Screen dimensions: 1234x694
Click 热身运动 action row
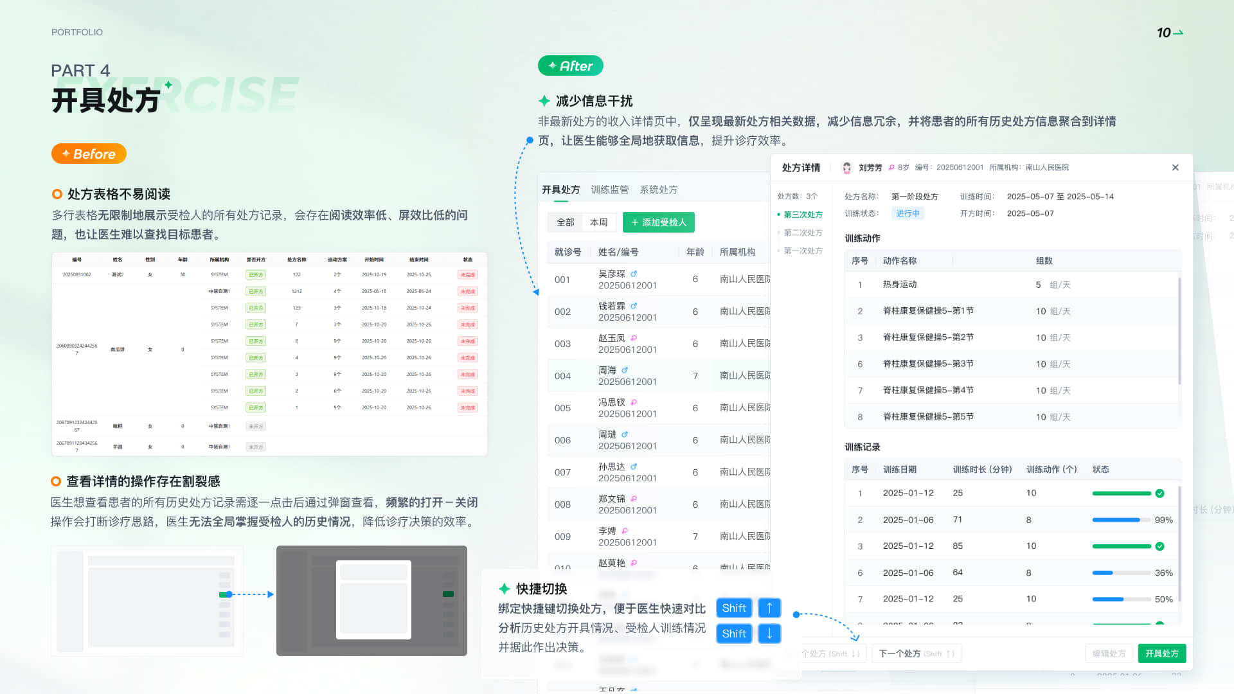[1012, 285]
